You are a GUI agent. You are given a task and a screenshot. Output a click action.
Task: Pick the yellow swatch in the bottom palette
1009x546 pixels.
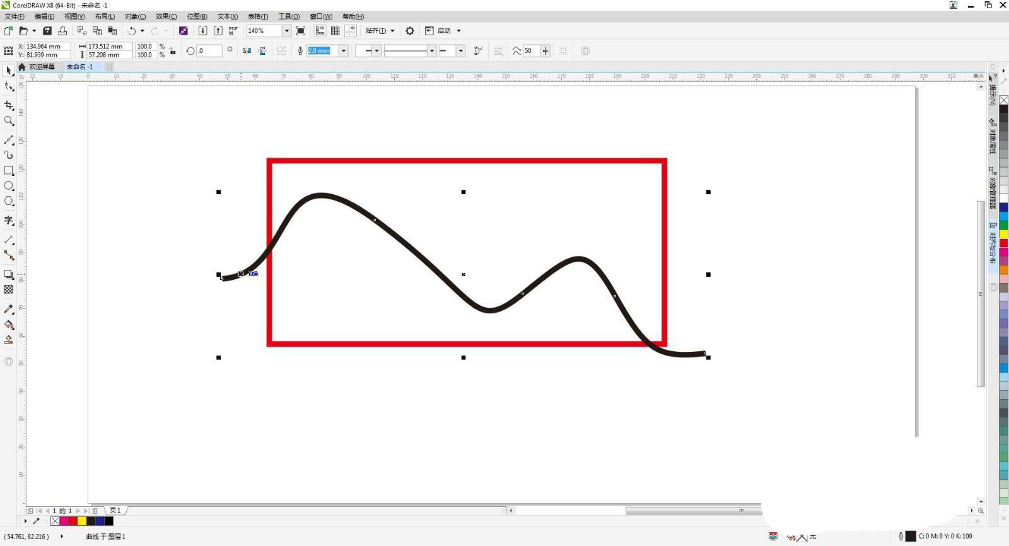82,521
